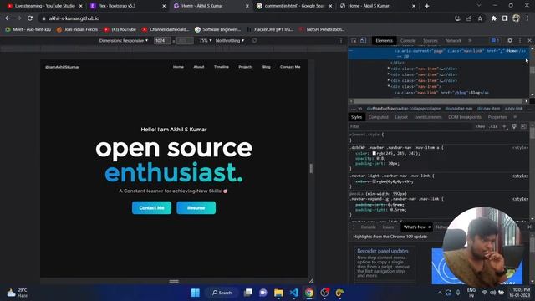Collapse the expanded nav-item div containing Blog
Screen dimensions: 535x301
(388, 87)
